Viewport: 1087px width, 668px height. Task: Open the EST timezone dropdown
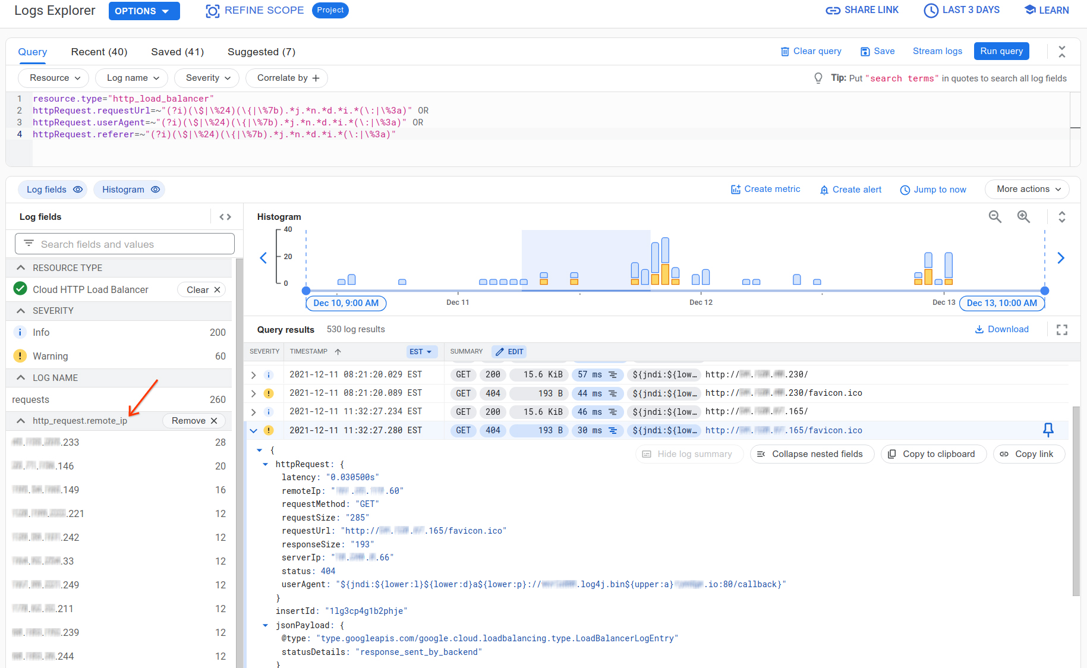click(x=421, y=351)
